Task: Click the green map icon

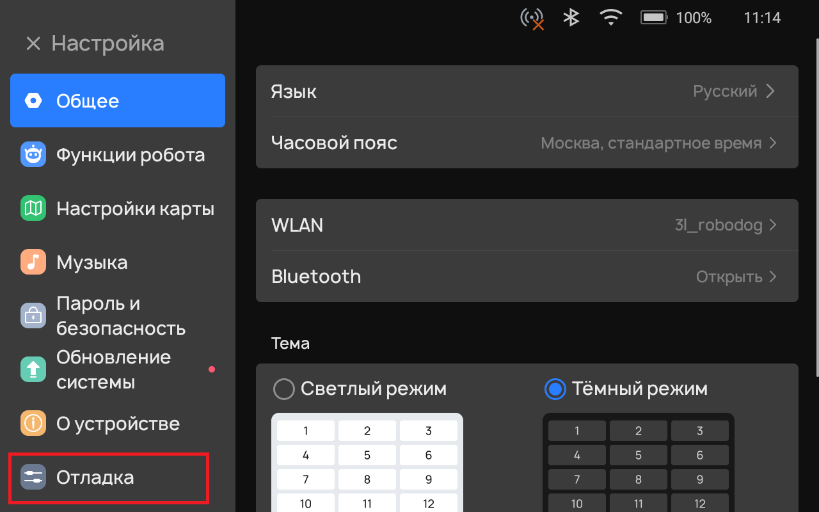Action: click(x=33, y=209)
